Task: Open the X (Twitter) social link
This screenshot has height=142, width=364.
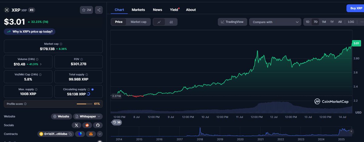Action: (x=76, y=125)
